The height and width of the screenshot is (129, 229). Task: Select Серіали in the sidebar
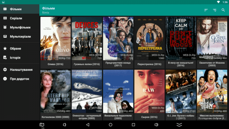point(20,18)
